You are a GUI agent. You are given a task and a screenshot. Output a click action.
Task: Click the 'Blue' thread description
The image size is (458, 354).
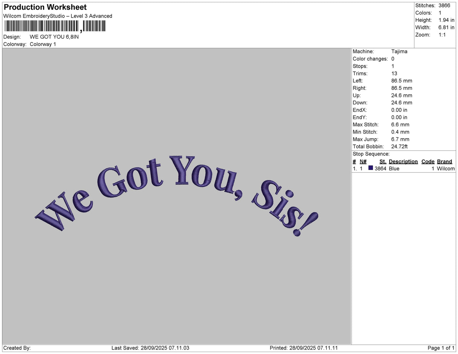click(x=394, y=168)
